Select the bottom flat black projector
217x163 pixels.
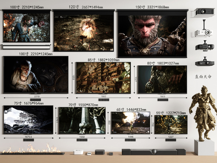click(x=205, y=62)
